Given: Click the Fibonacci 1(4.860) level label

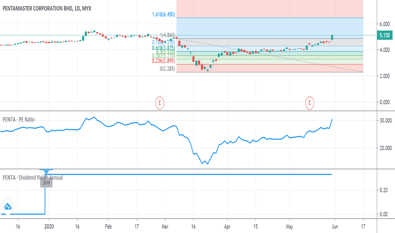Looking at the screenshot, I should coord(167,35).
